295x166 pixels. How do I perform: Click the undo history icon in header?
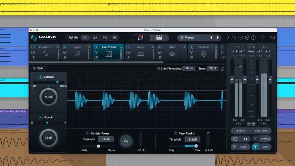tap(240, 38)
